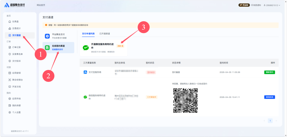Click 支付投诉 sidebar label
Image resolution: width=287 pixels, height=137 pixels.
coord(17,61)
